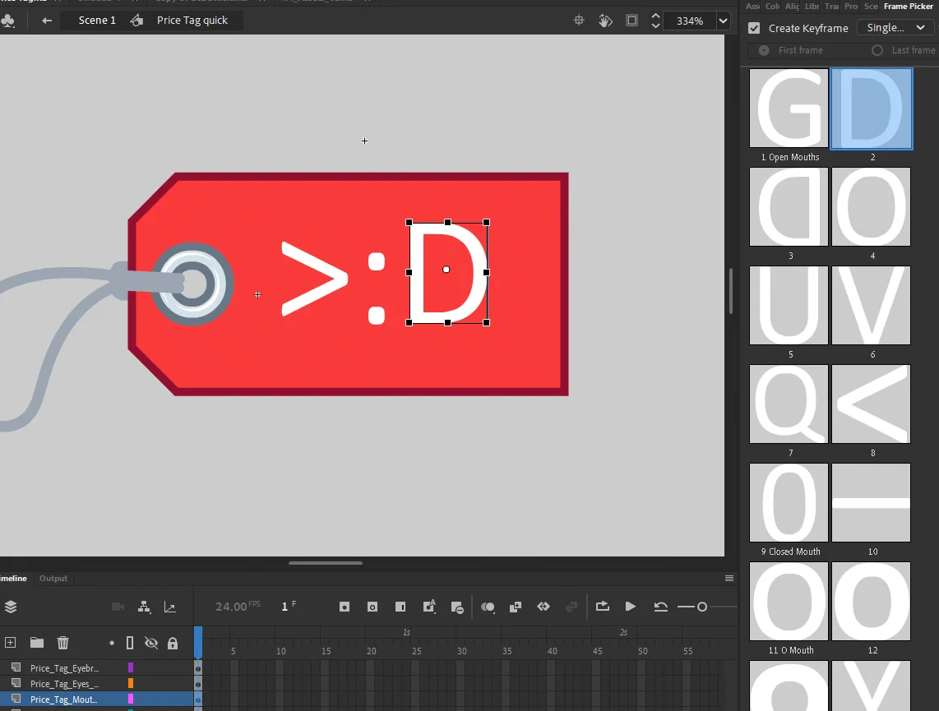
Task: Select the First frame radio button
Action: (764, 50)
